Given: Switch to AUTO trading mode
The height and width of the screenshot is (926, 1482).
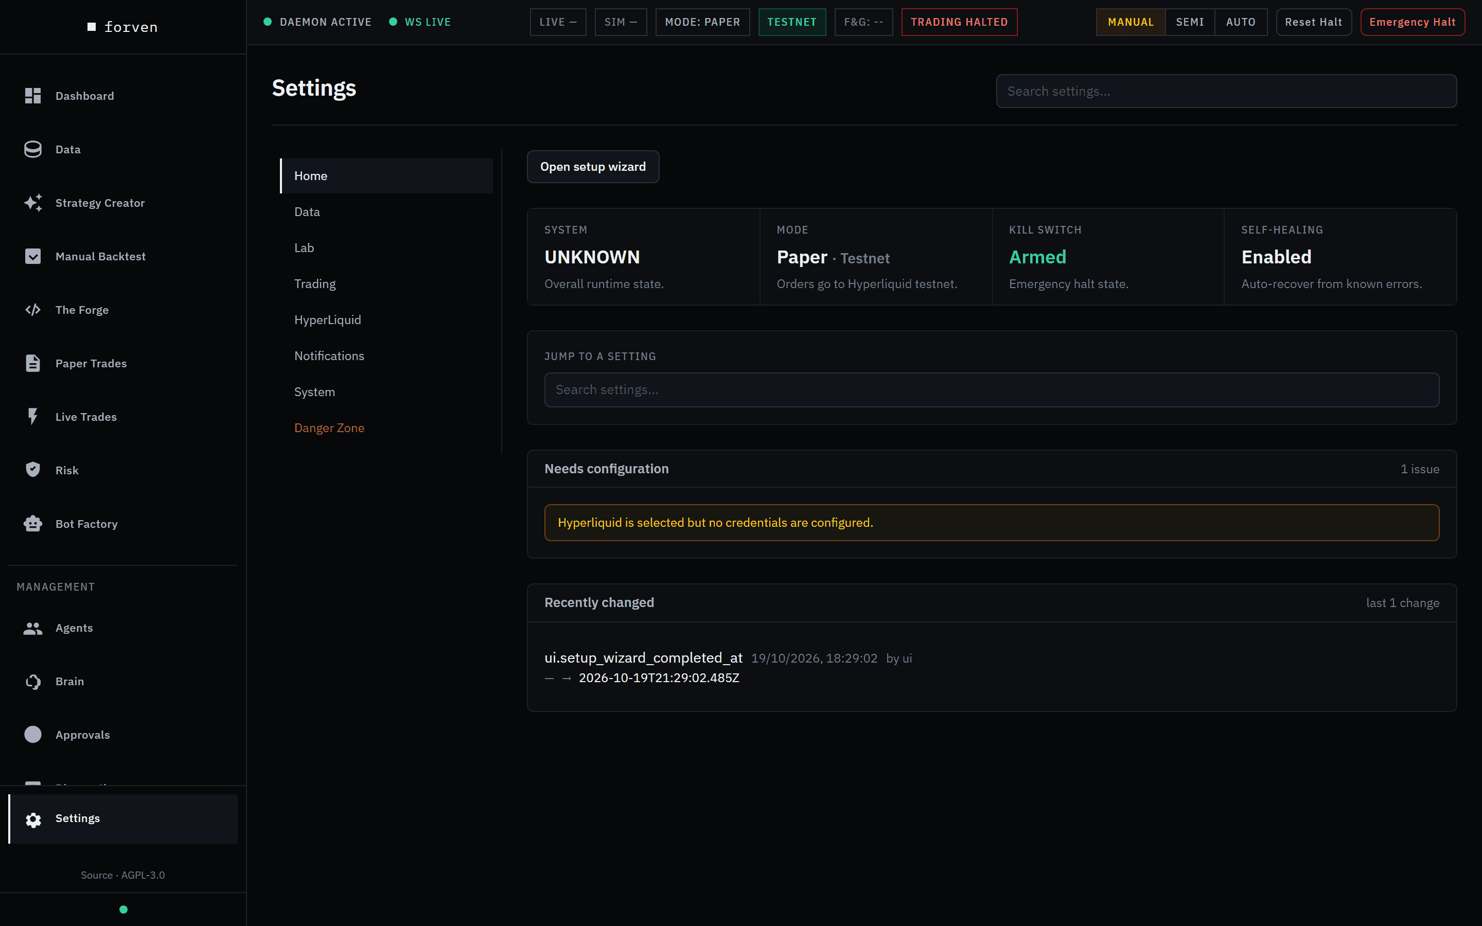Looking at the screenshot, I should [x=1241, y=22].
